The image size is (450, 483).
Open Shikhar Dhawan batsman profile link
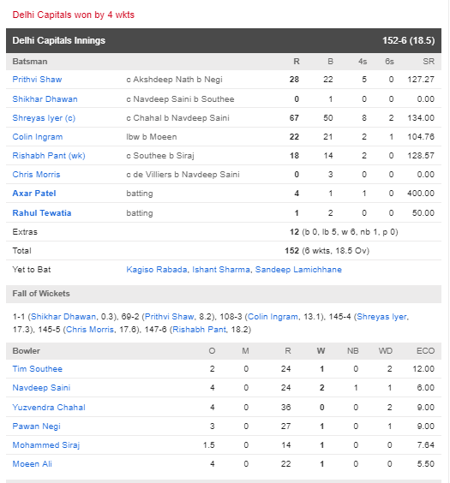[x=45, y=99]
